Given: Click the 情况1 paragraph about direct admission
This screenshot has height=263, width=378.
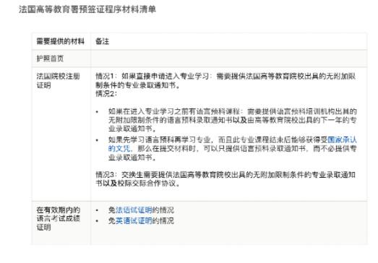Looking at the screenshot, I should coord(225,80).
